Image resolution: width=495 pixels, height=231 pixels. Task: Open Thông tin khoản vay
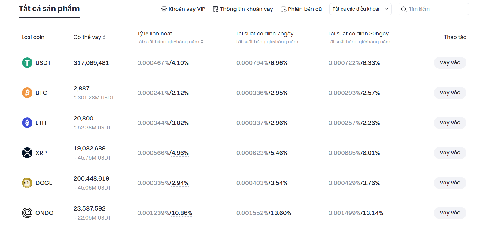tap(243, 9)
